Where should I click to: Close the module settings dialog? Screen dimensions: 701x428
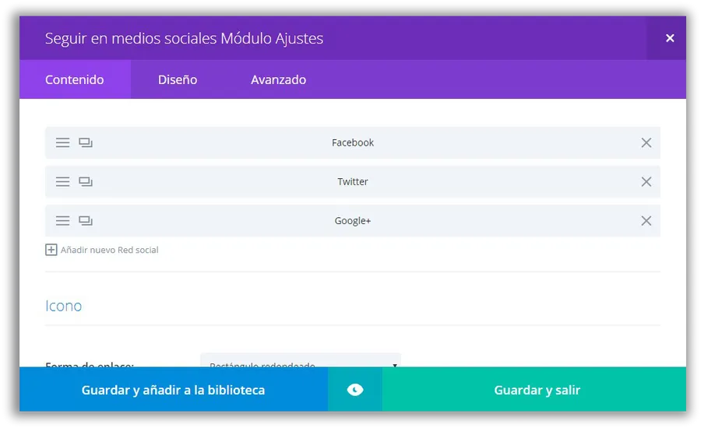pos(669,38)
